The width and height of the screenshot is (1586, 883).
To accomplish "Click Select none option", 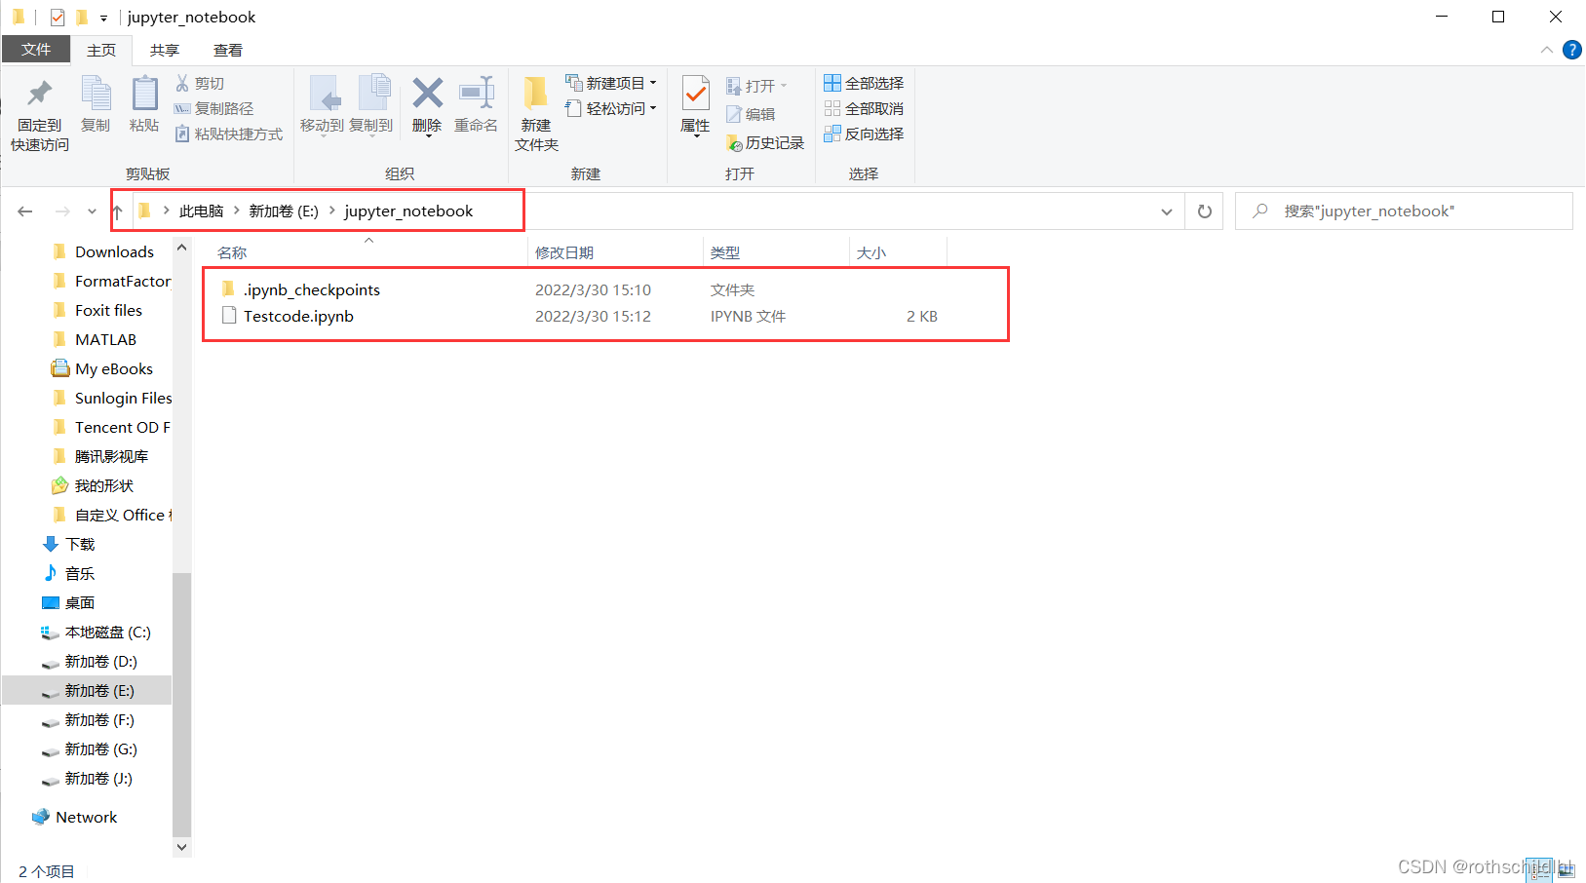I will point(864,109).
